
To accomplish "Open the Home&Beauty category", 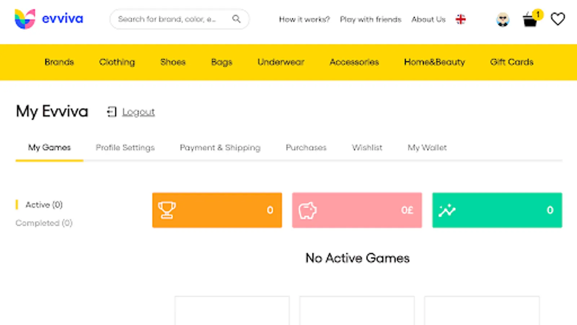I will (x=435, y=62).
